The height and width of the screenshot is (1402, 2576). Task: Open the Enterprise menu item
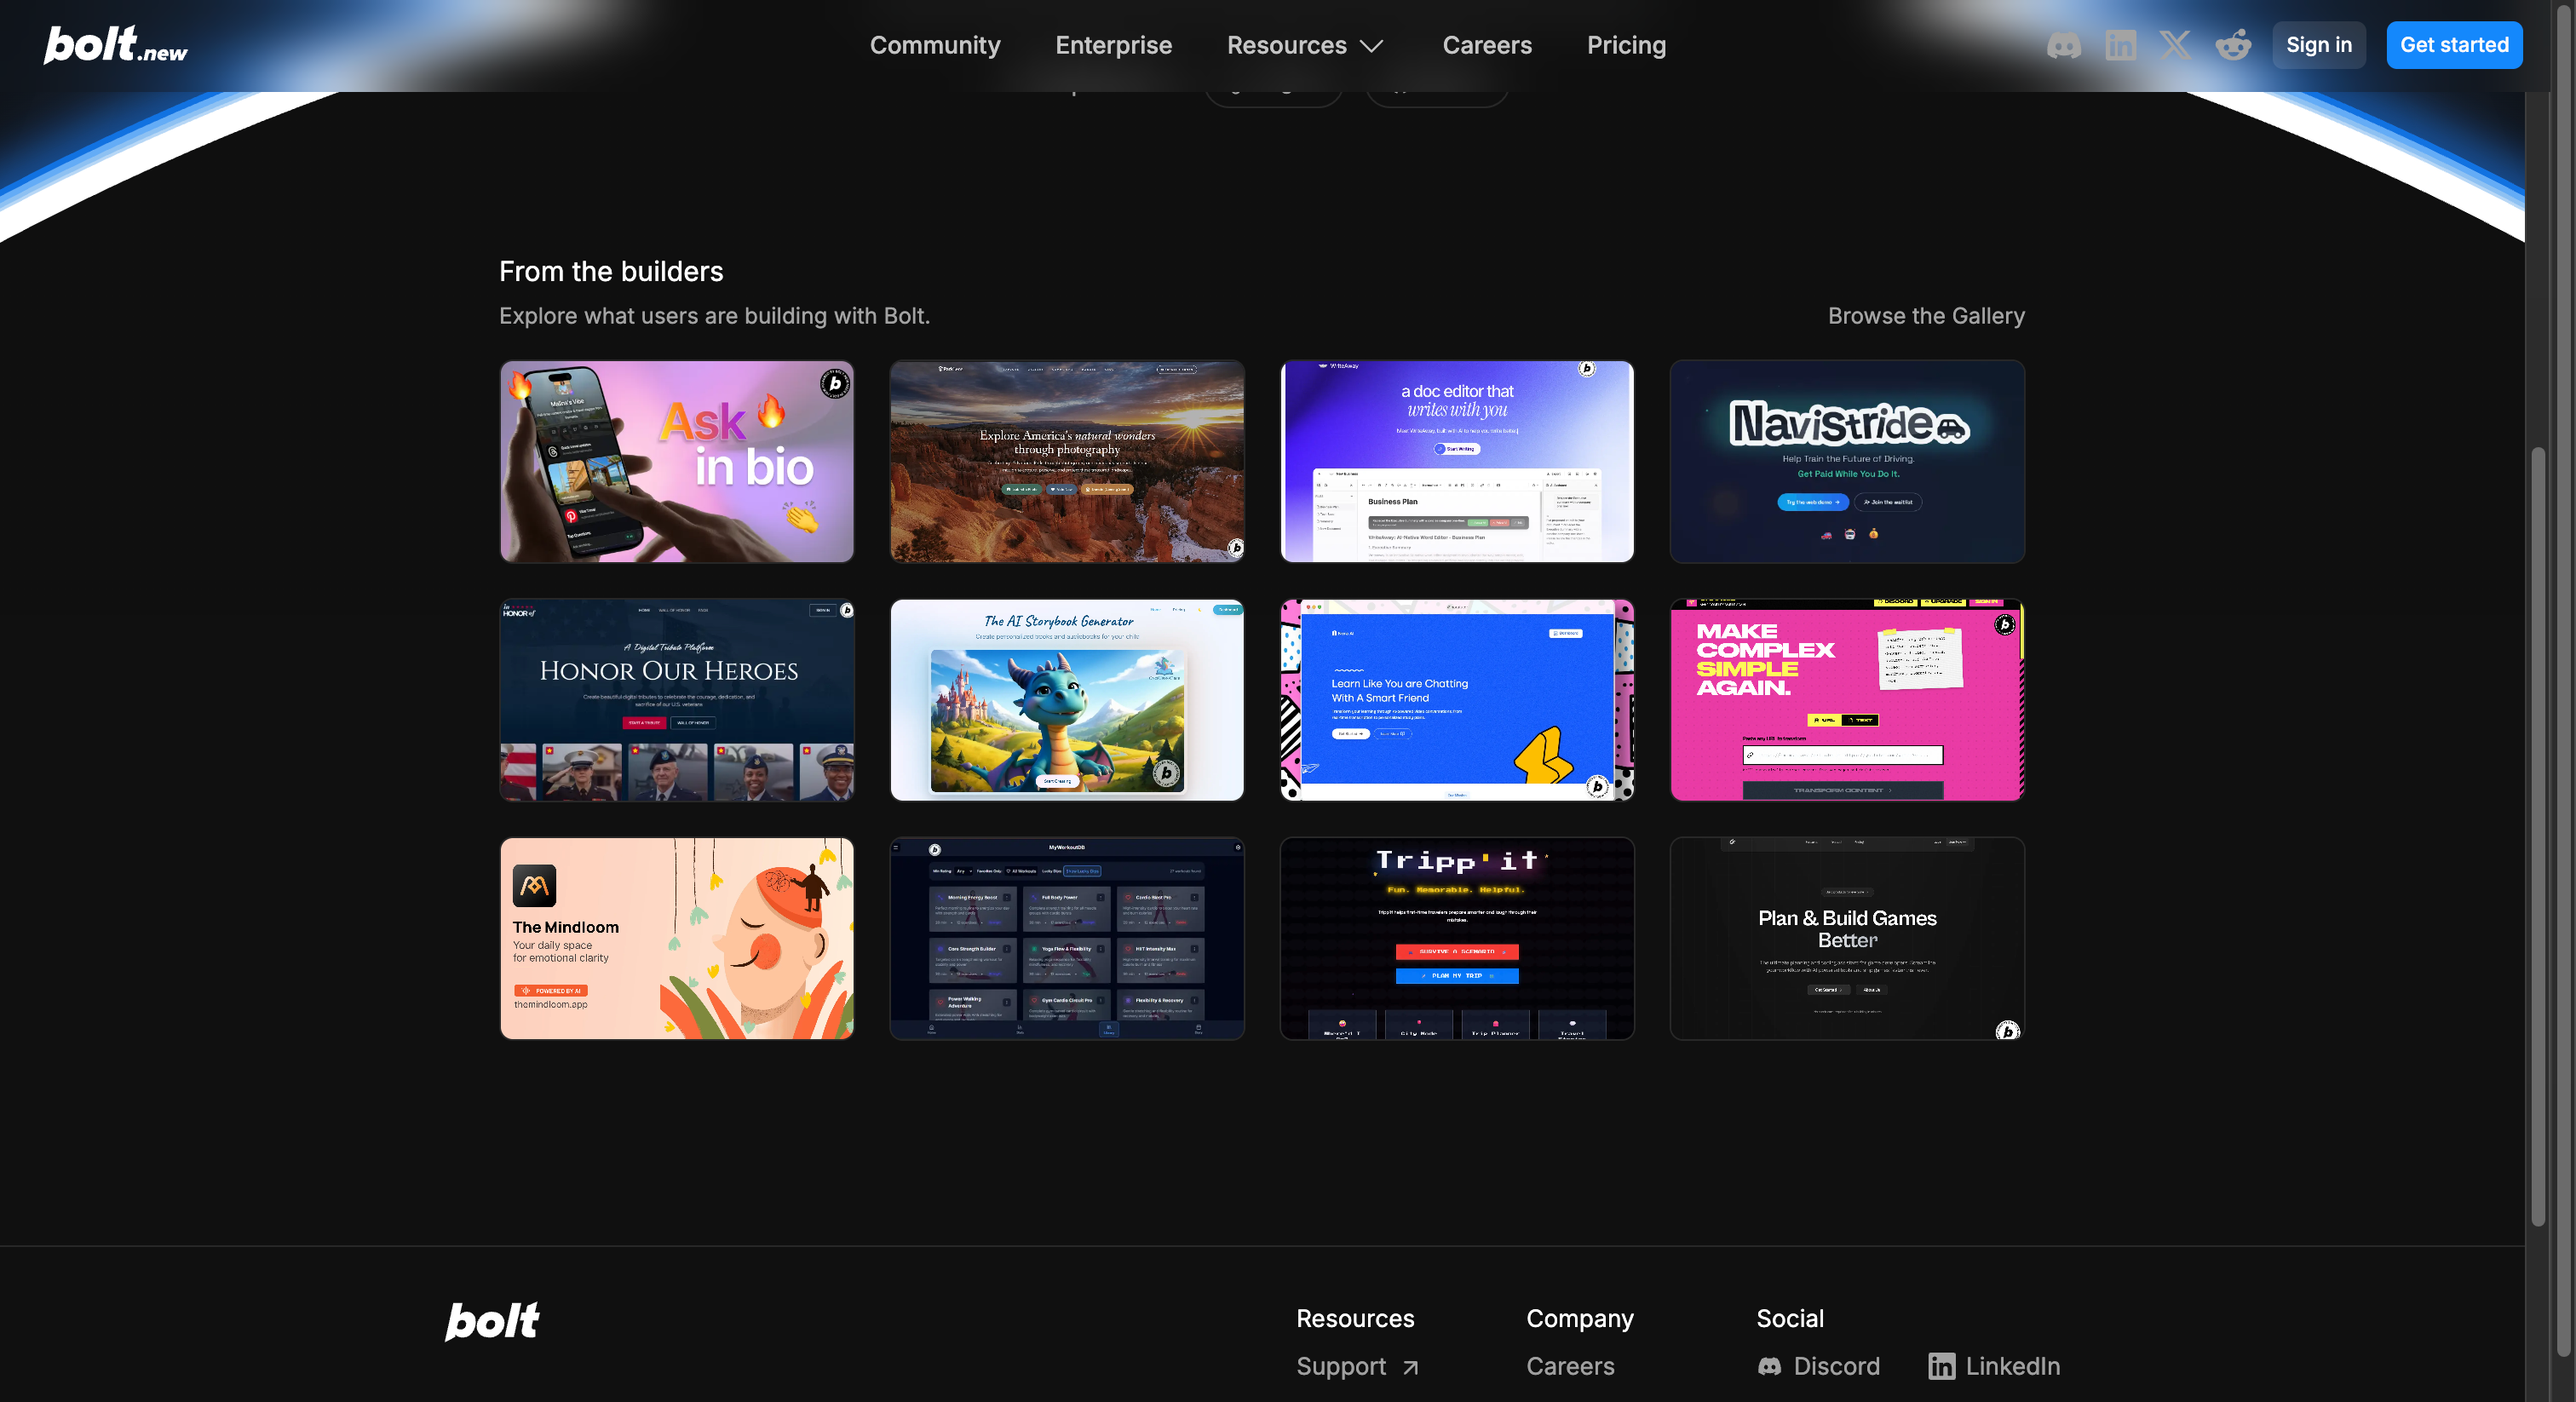1113,45
